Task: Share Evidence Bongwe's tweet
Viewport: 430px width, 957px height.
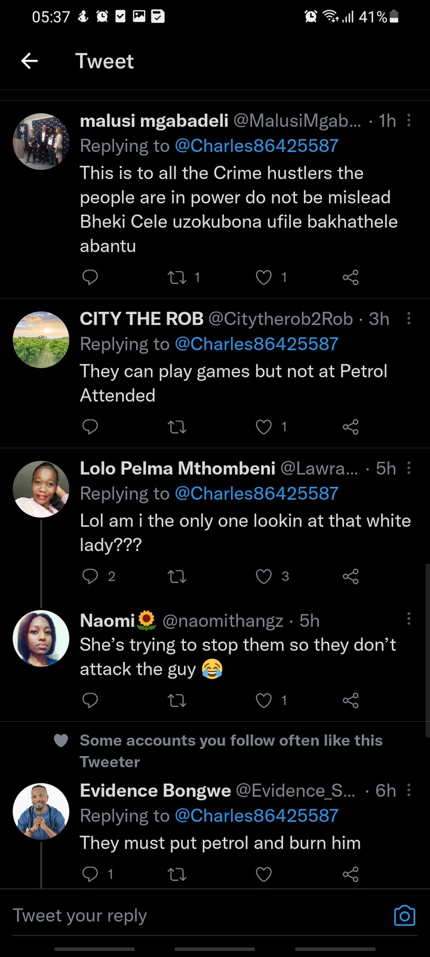Action: coord(351,874)
